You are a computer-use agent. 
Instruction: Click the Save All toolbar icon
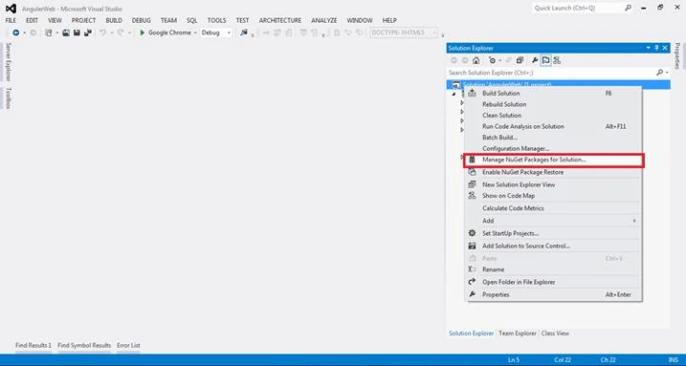87,32
